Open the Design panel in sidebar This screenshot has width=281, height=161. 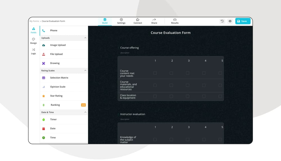point(33,41)
